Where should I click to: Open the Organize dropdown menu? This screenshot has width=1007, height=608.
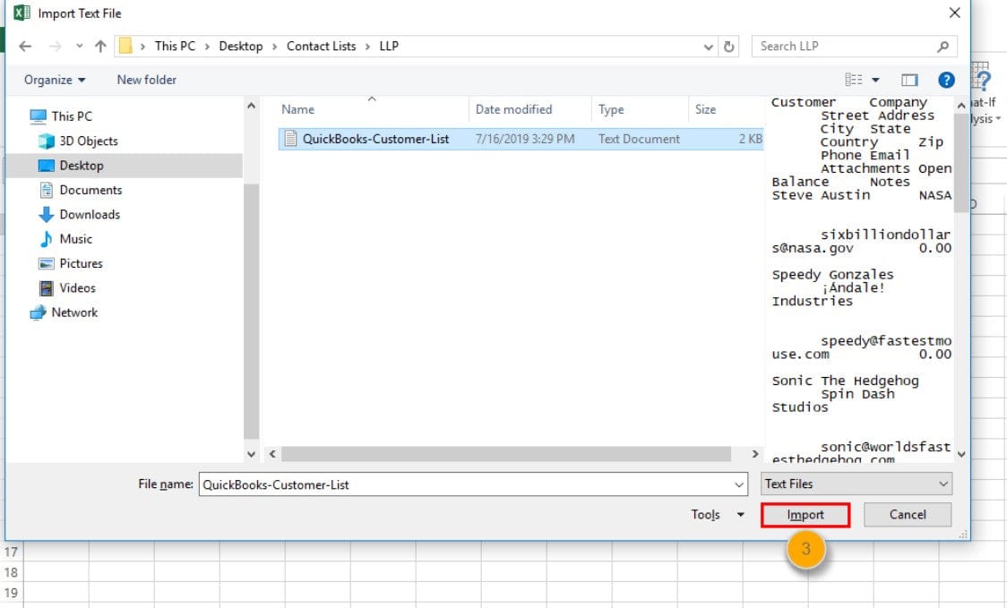pyautogui.click(x=52, y=80)
